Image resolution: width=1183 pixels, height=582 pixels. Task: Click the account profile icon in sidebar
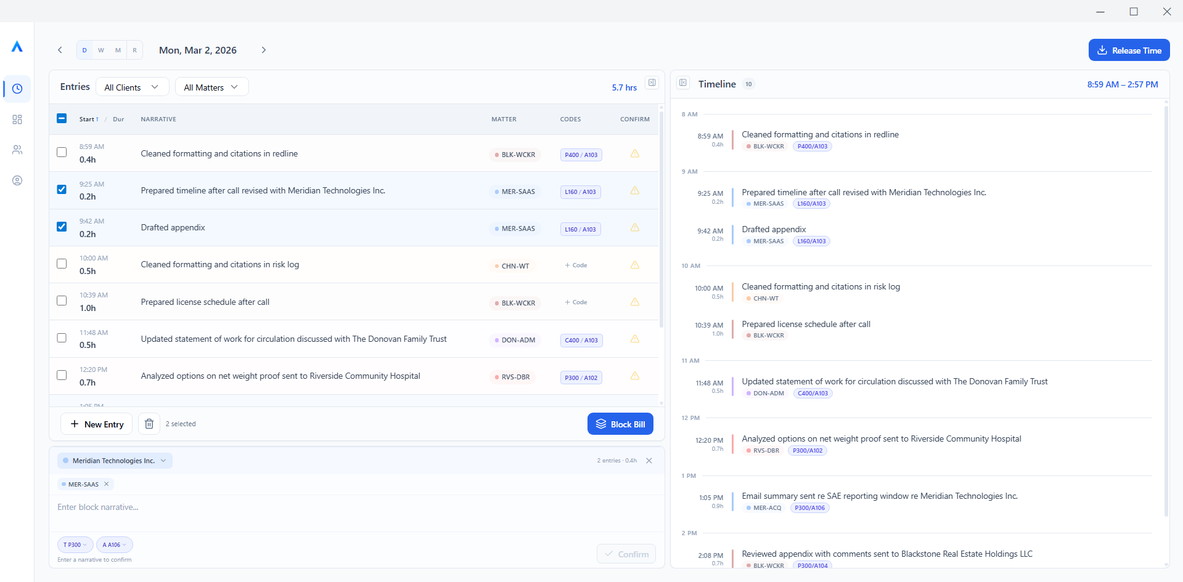[x=17, y=180]
